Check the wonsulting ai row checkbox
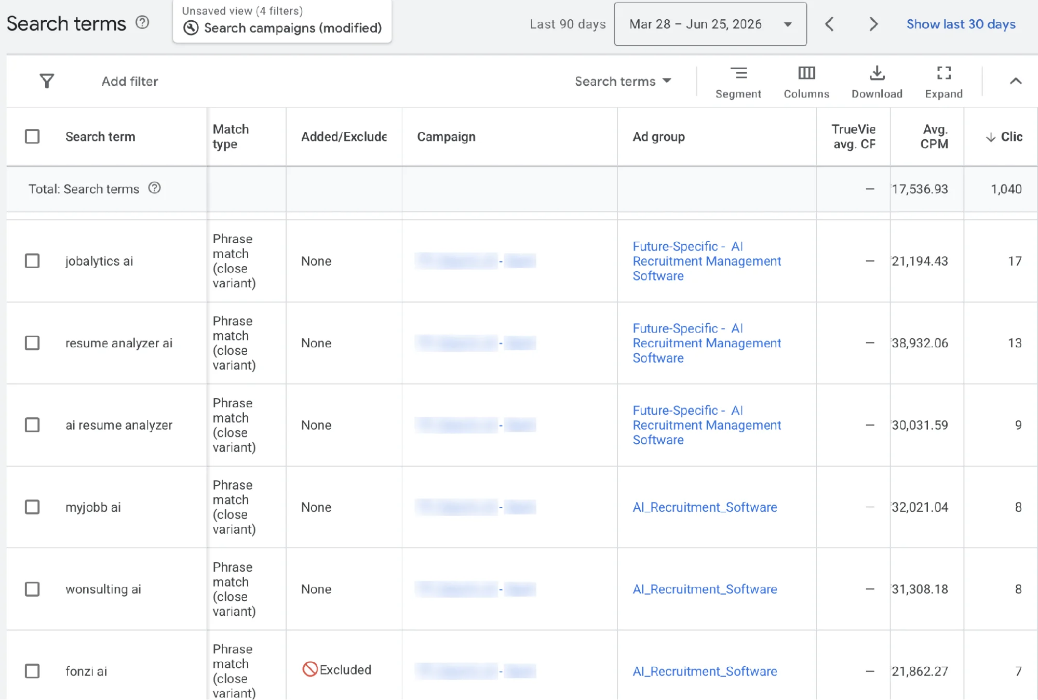Image resolution: width=1038 pixels, height=700 pixels. [32, 589]
